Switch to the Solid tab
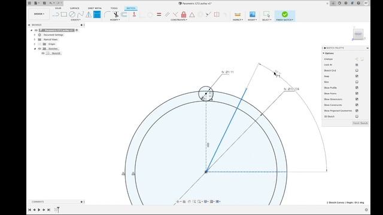This screenshot has height=215, width=383. point(58,8)
